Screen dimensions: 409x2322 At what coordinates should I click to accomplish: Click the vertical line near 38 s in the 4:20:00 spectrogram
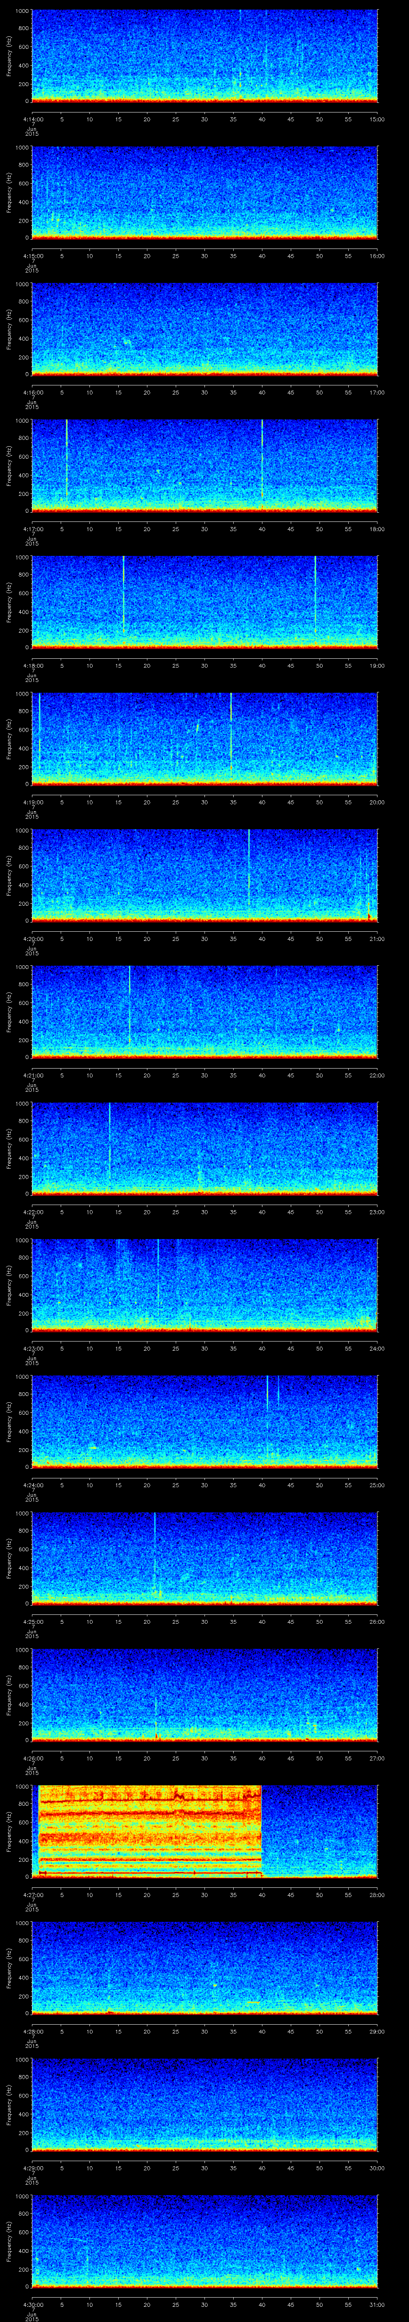click(x=249, y=867)
